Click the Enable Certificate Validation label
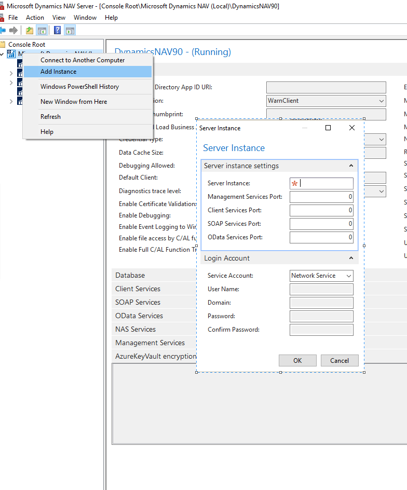The height and width of the screenshot is (490, 407). (x=157, y=204)
